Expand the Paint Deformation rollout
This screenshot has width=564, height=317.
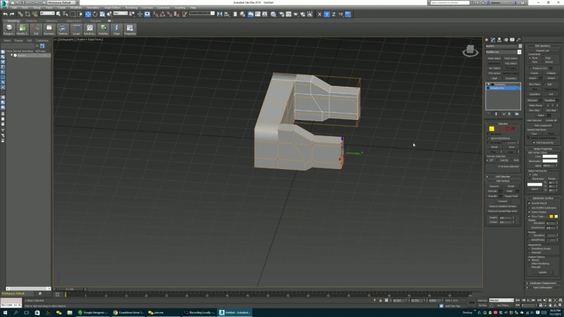(x=543, y=287)
